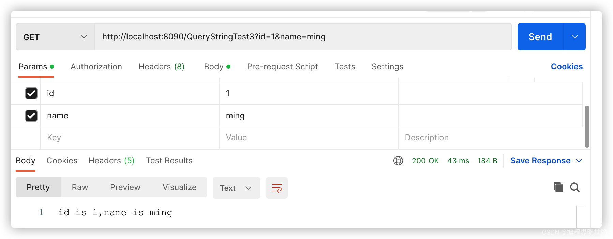
Task: Switch to the Visualize view
Action: point(179,187)
